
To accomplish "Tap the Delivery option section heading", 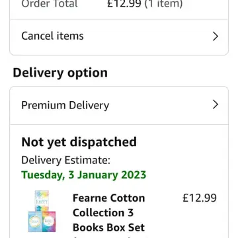I will point(60,73).
